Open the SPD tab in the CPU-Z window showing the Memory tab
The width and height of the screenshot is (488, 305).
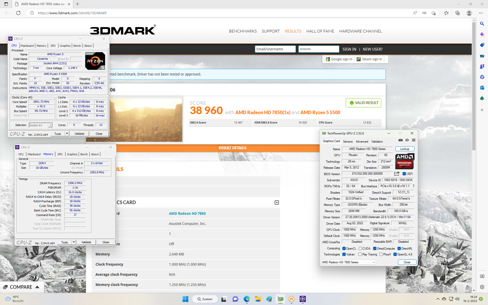(60, 154)
